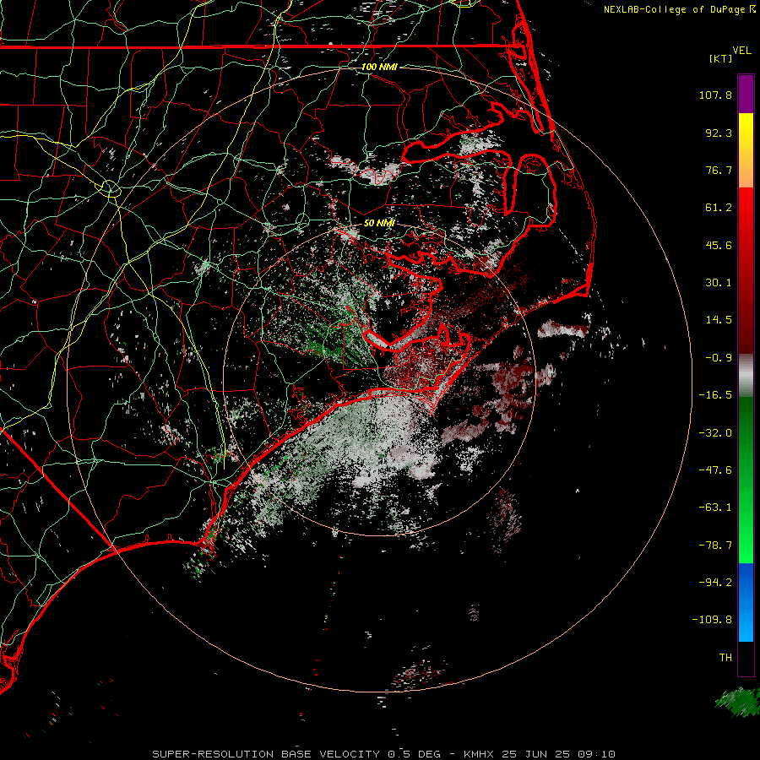
Task: Click the 50 NMI range ring label
Action: click(x=379, y=223)
